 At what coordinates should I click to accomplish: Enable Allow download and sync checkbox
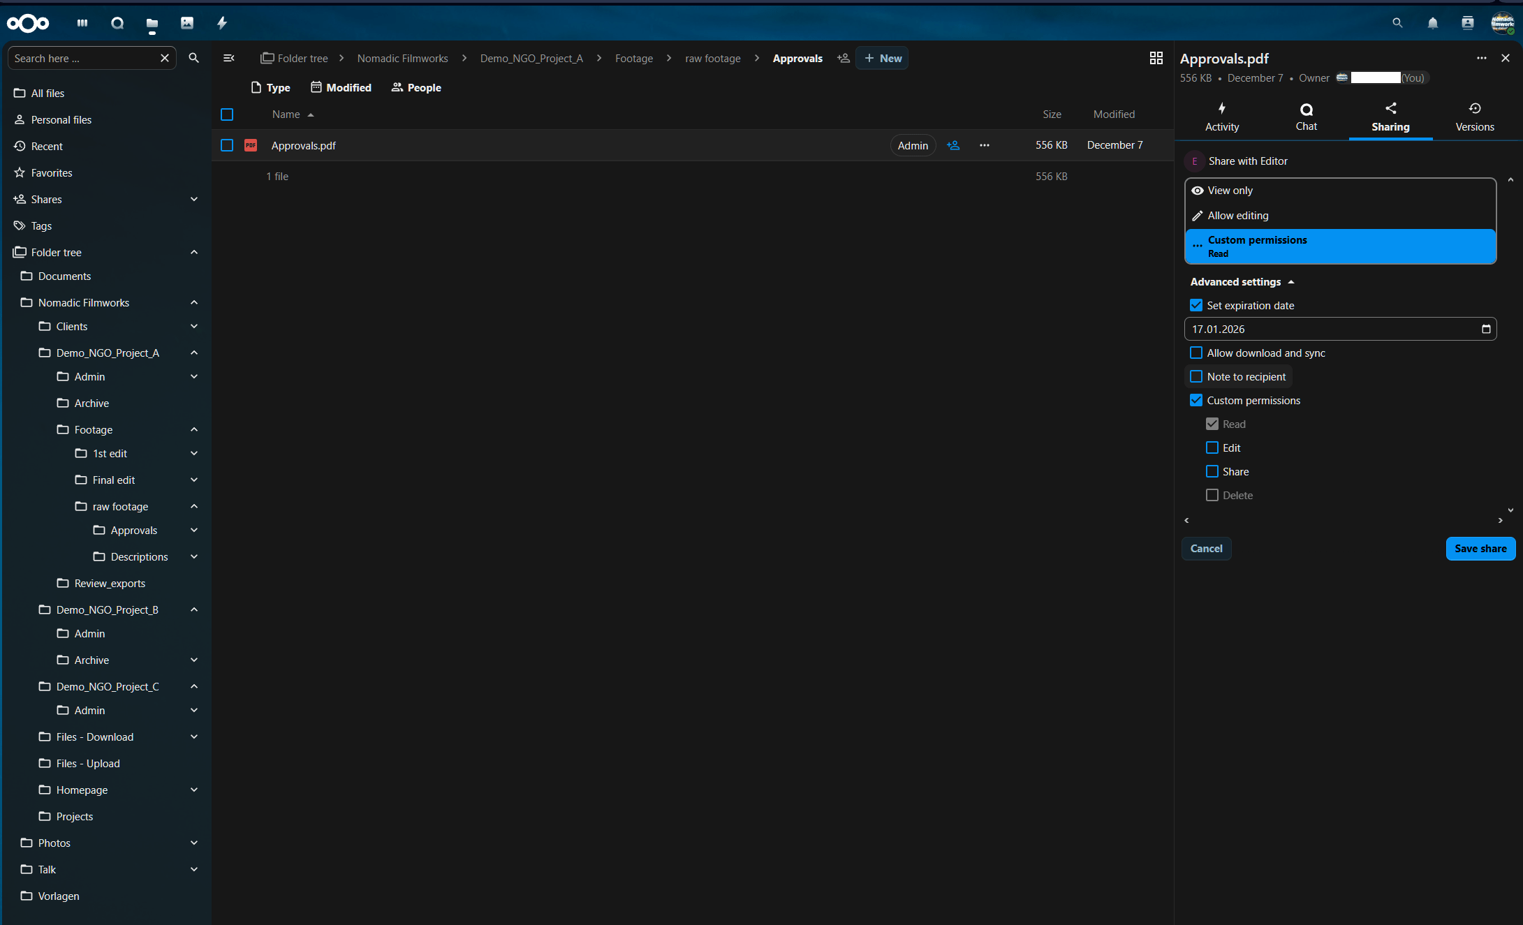[x=1196, y=353]
